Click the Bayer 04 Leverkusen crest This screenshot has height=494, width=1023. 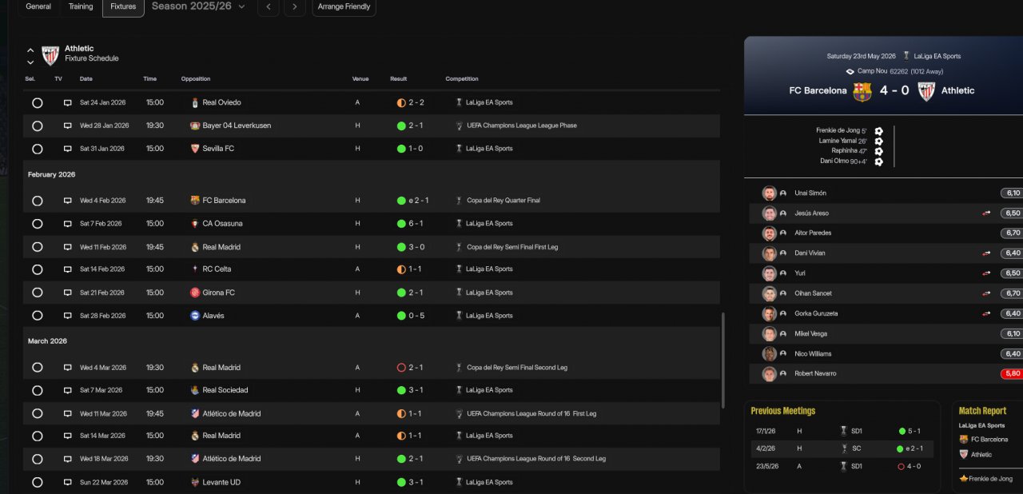195,126
